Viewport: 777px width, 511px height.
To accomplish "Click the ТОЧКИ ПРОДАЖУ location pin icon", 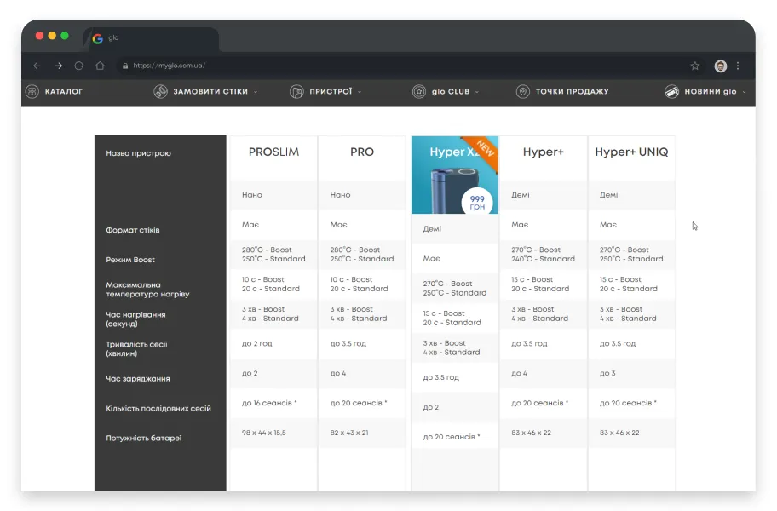I will click(523, 92).
